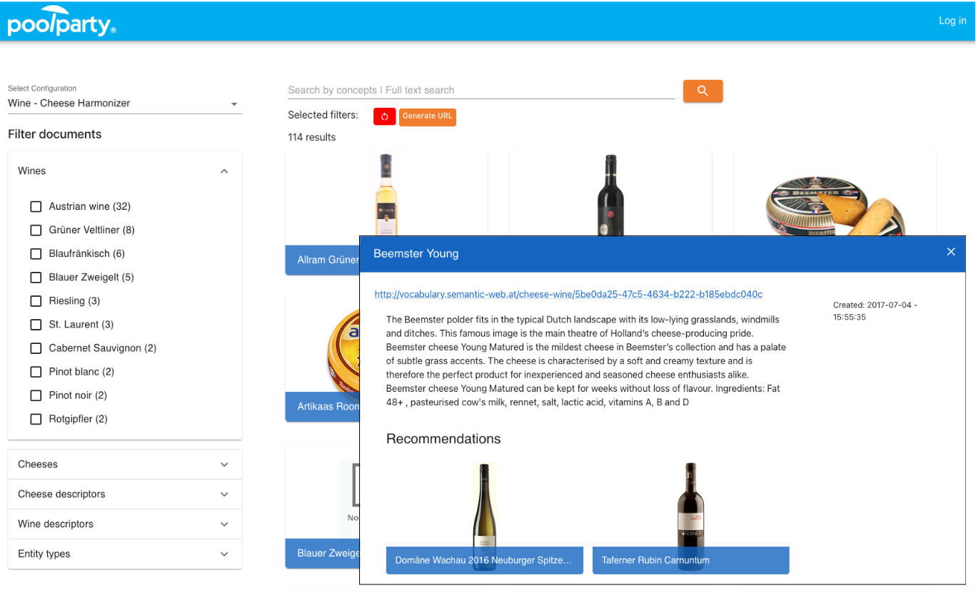This screenshot has height=593, width=976.
Task: Close the Beemster Young dialog
Action: (x=950, y=252)
